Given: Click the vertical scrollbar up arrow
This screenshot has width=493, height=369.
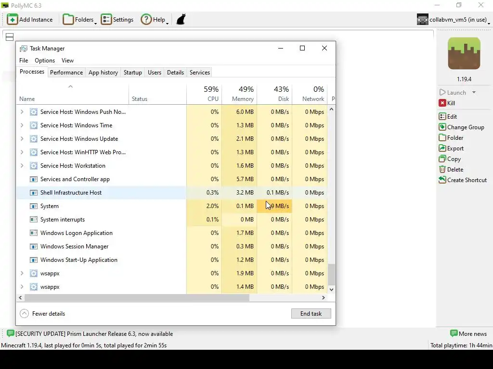Looking at the screenshot, I should (x=331, y=110).
